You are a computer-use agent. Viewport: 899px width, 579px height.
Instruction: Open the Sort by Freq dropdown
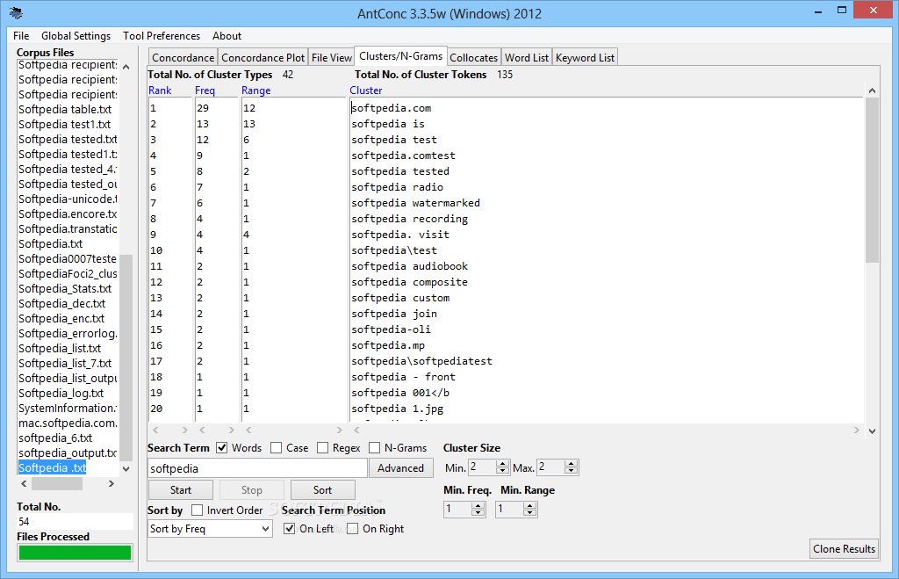coord(210,529)
